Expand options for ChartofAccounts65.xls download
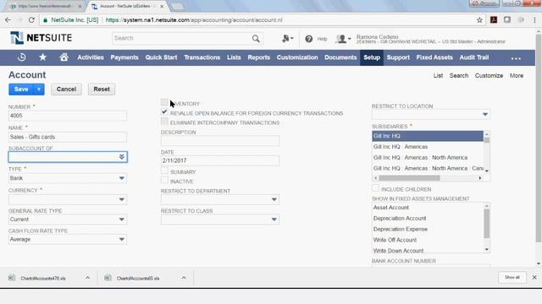Screen dimensions: 542x304 click(184, 278)
